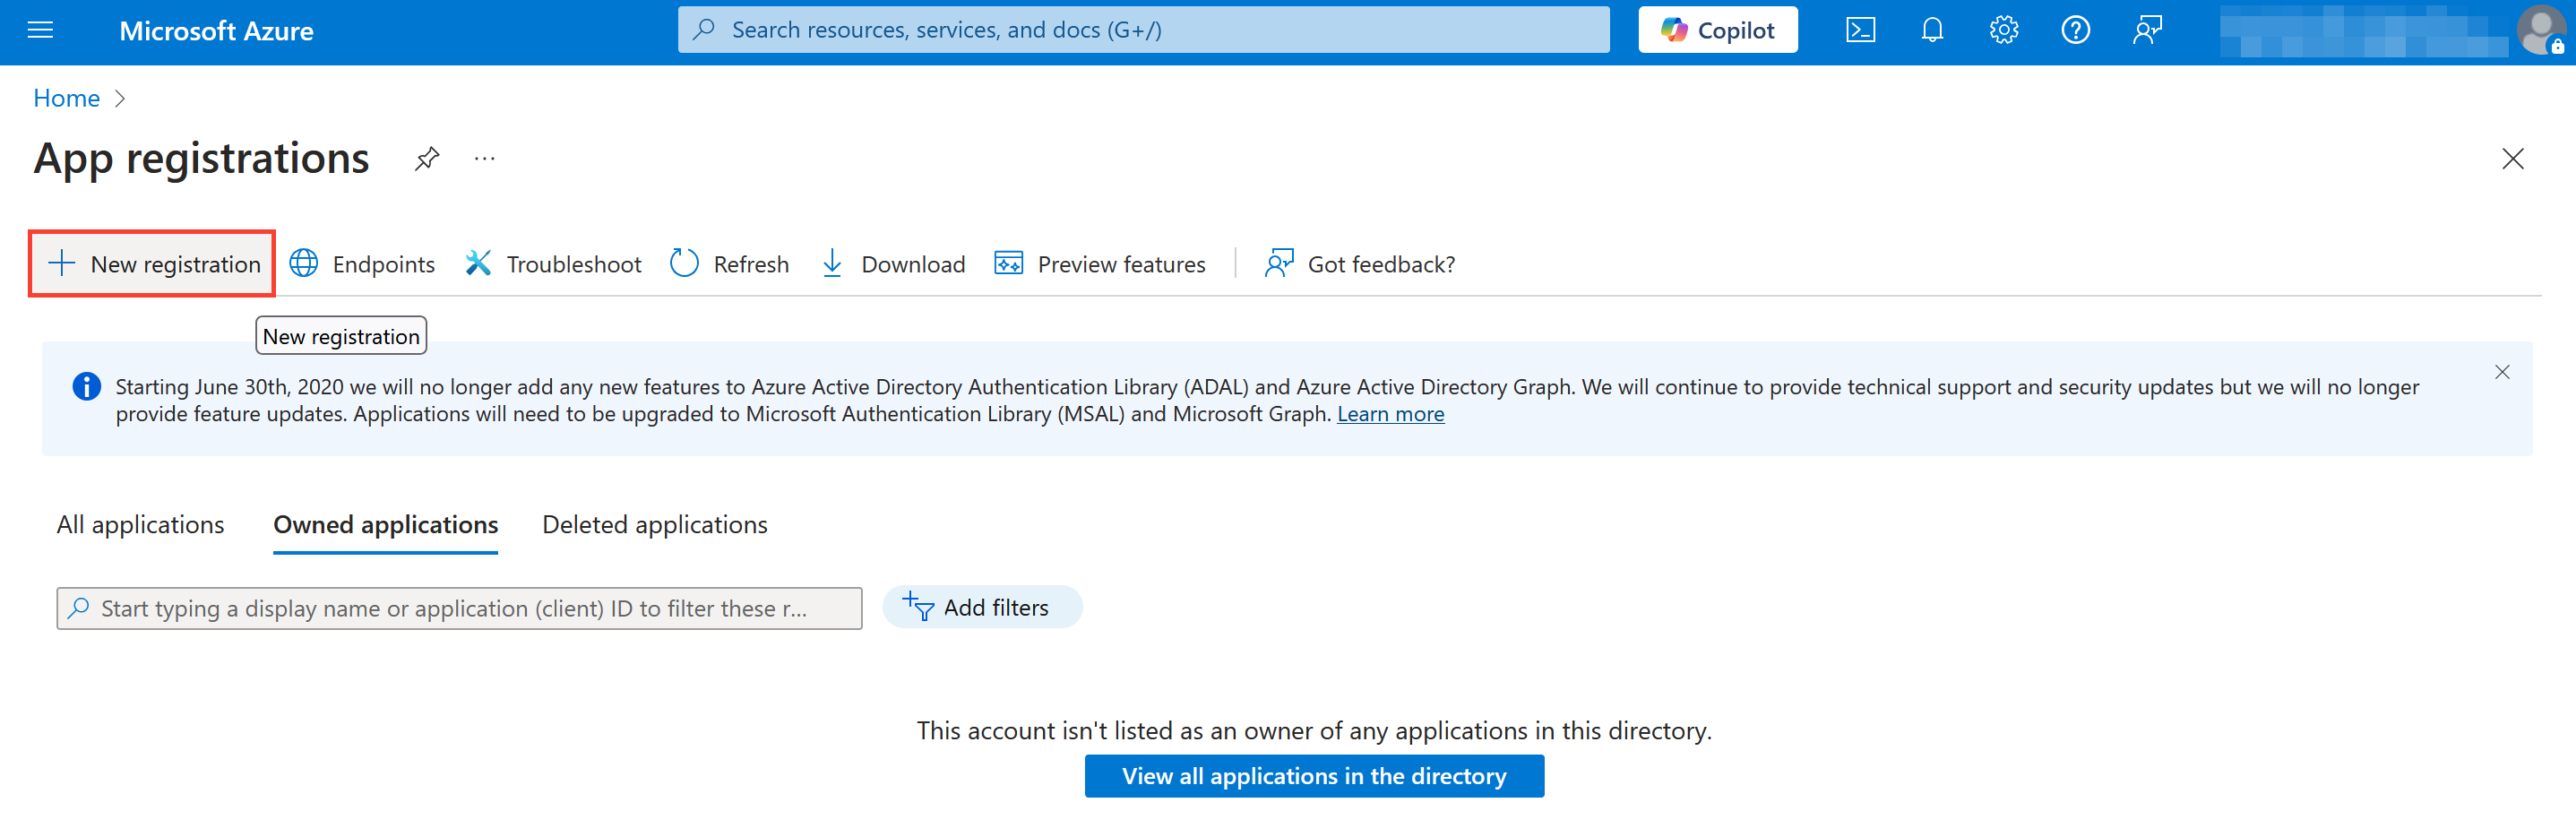Close the App registrations blade
Viewport: 2576px width, 837px height.
pos(2512,159)
